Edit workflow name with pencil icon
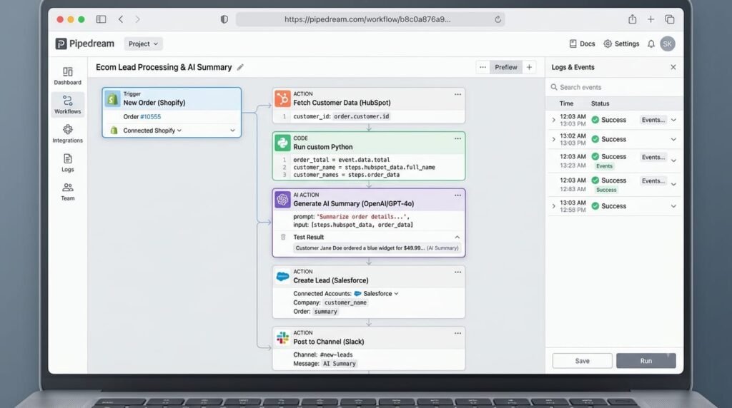The height and width of the screenshot is (408, 732). pos(240,68)
